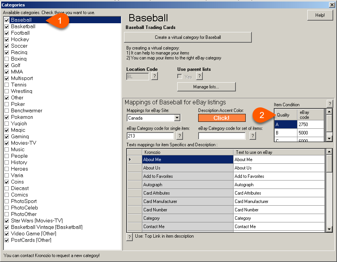This screenshot has width=337, height=262.
Task: Select Quality B row in Item Condition
Action: click(286, 133)
